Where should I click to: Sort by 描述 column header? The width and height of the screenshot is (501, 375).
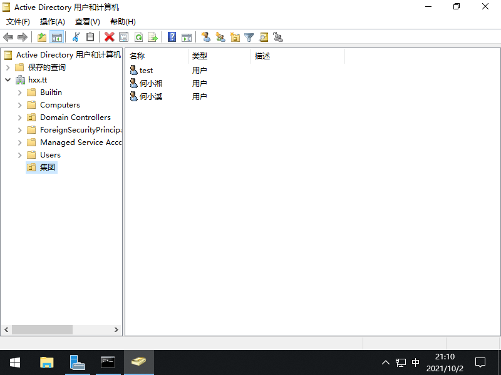(x=298, y=56)
